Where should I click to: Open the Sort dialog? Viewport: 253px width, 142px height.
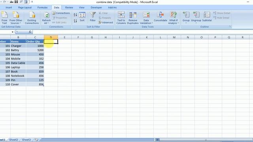pos(82,17)
